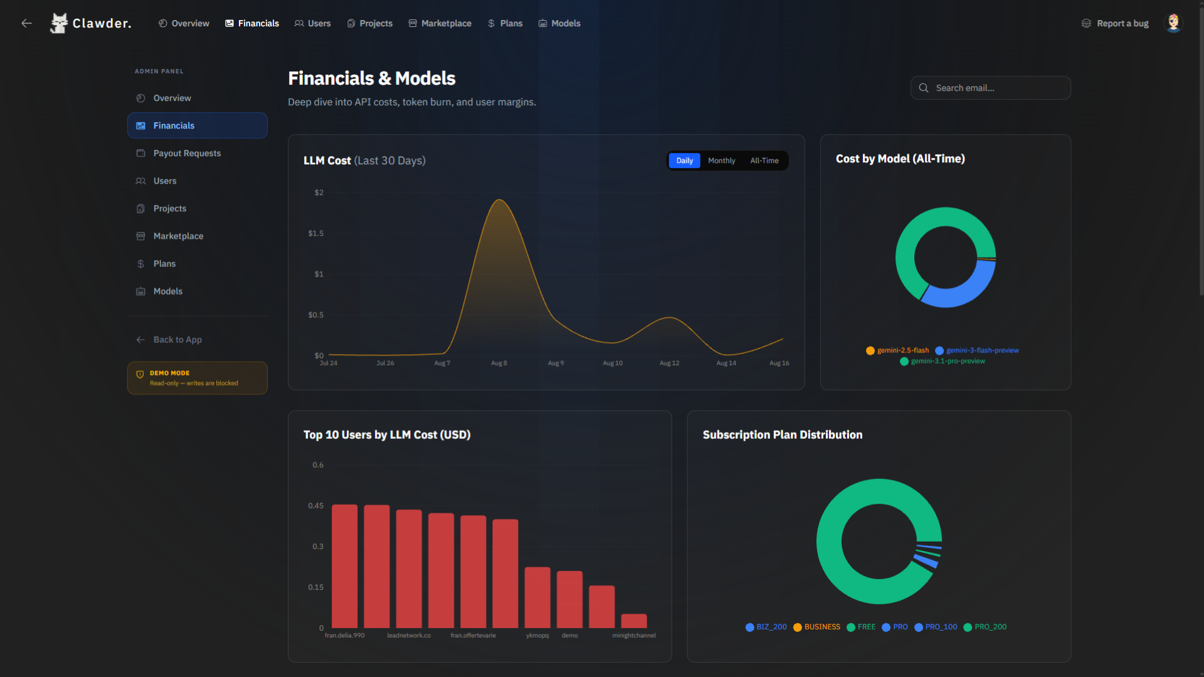Click the sidebar Users icon

(140, 181)
